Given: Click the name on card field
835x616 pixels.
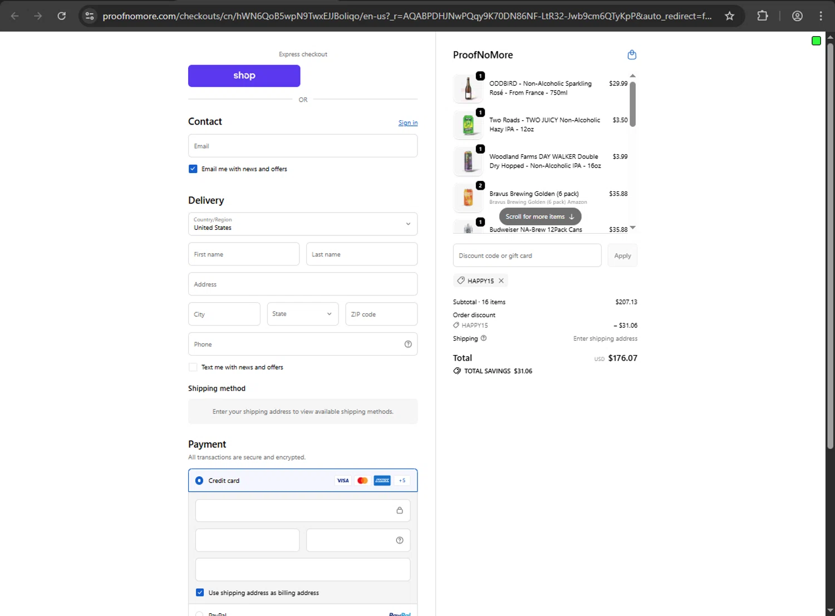Looking at the screenshot, I should tap(303, 570).
